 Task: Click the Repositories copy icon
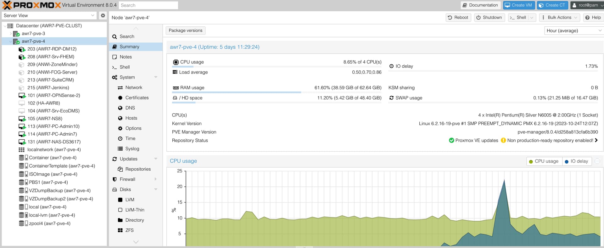[x=120, y=169]
